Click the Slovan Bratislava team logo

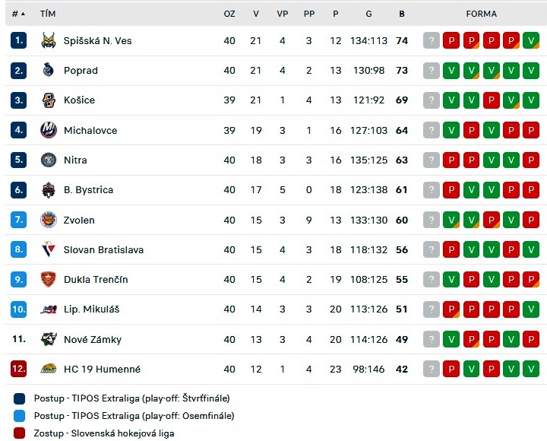[x=49, y=249]
